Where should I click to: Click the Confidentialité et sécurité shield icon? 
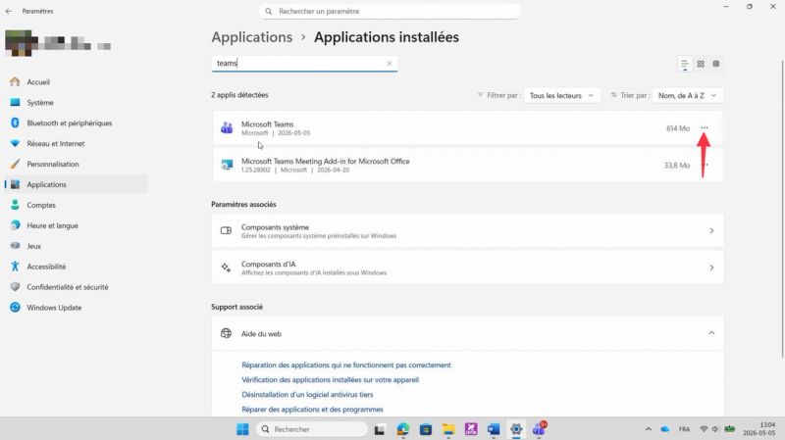pos(15,287)
